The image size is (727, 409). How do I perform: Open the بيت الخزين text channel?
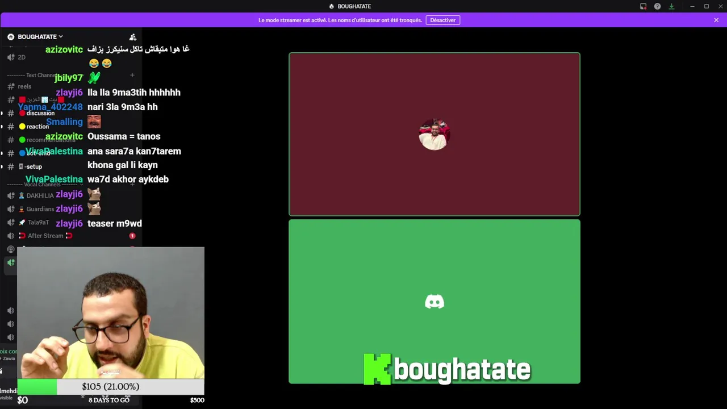41,99
